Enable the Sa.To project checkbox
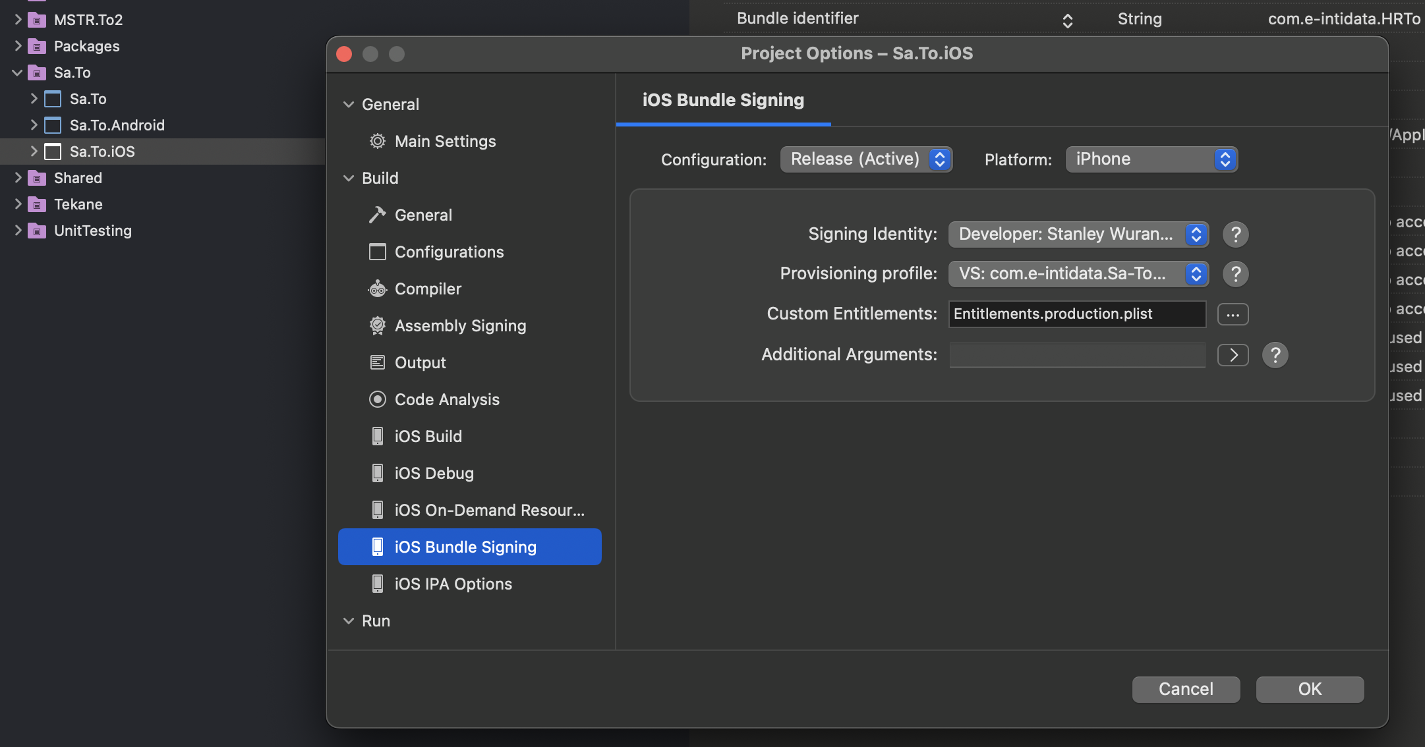The image size is (1425, 747). pos(52,98)
